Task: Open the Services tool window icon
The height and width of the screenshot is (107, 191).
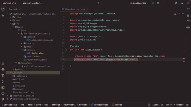Action: pyautogui.click(x=3, y=70)
